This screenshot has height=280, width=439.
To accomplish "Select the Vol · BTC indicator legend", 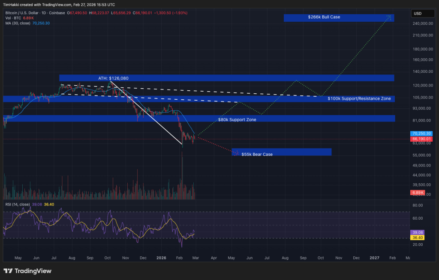I will (14, 18).
